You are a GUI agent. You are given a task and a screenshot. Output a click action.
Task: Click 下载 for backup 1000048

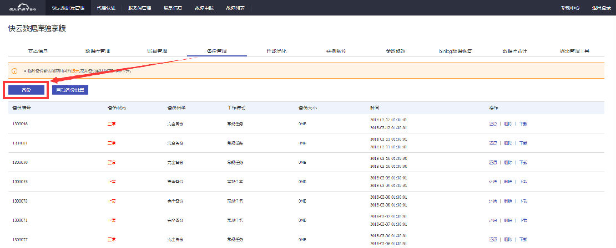point(523,123)
